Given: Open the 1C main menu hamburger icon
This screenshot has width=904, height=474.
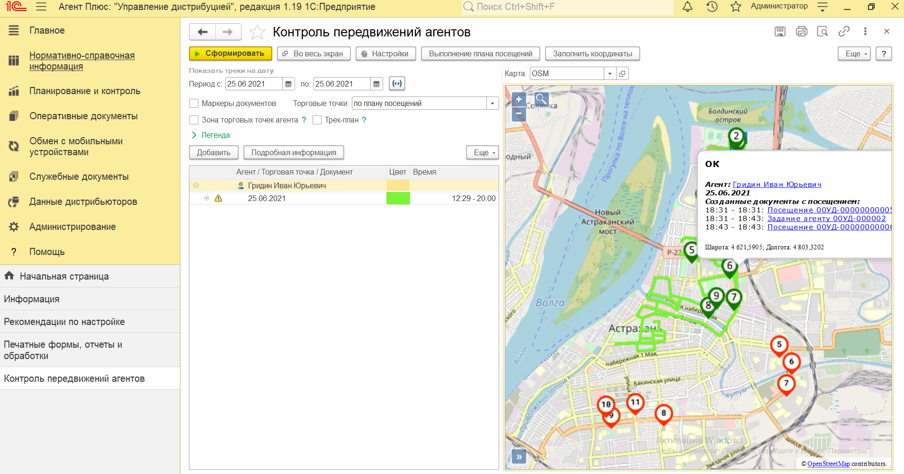Looking at the screenshot, I should click(x=41, y=7).
